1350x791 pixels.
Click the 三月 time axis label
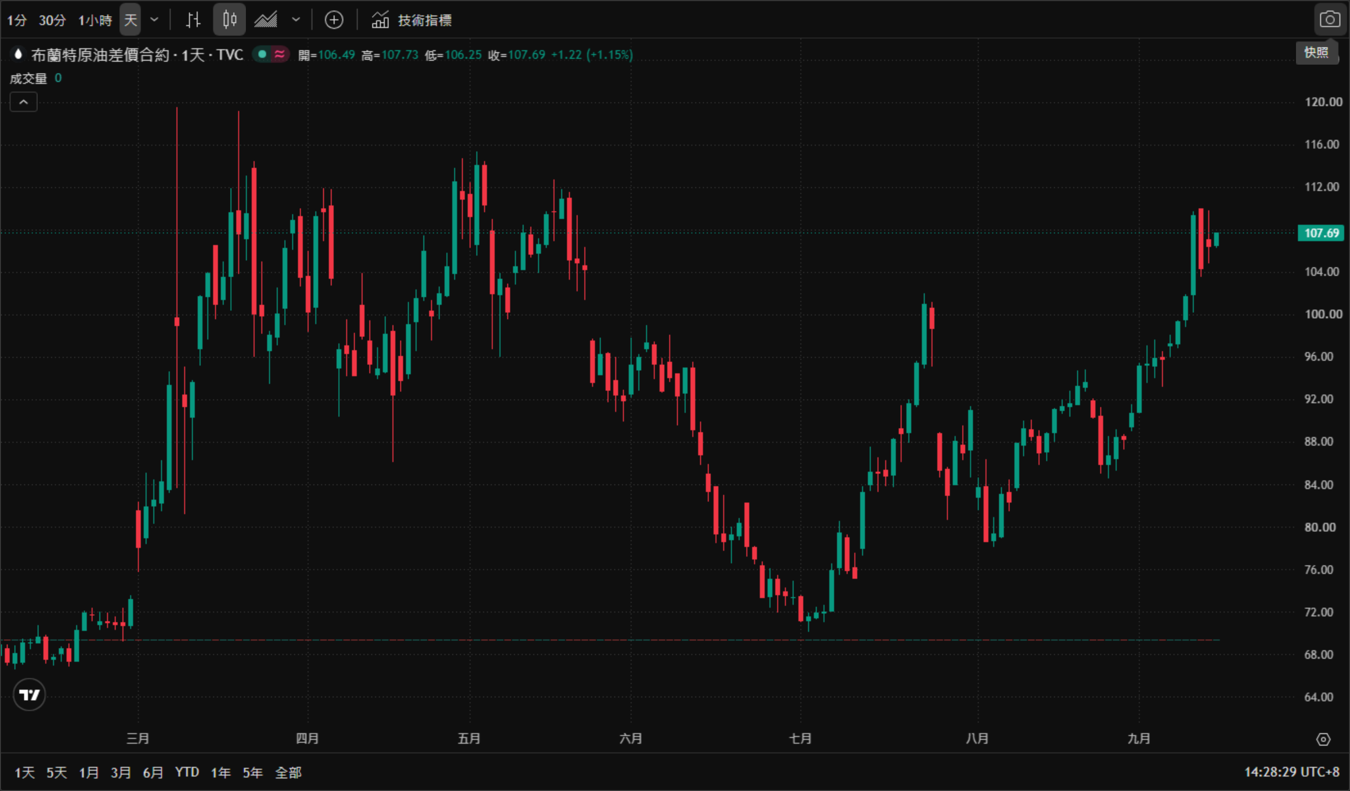pos(138,738)
